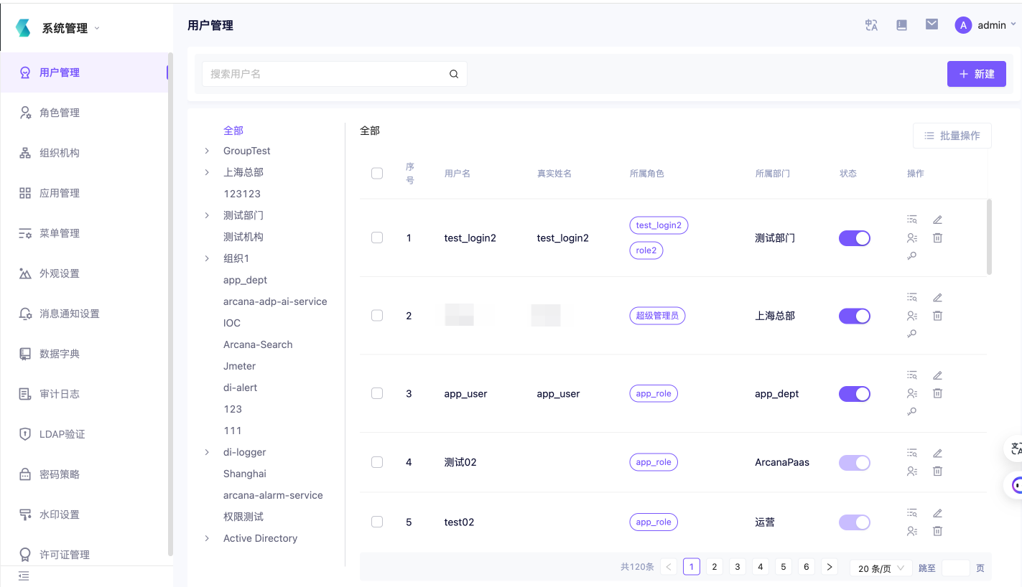Open the admin account dropdown arrow

[1013, 24]
